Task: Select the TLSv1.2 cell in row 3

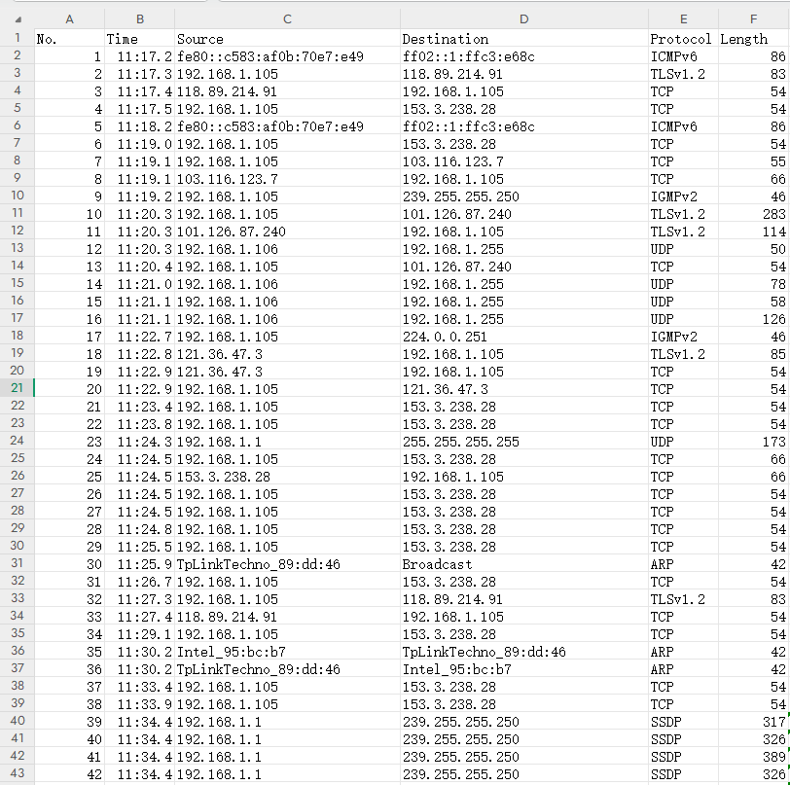Action: [682, 73]
